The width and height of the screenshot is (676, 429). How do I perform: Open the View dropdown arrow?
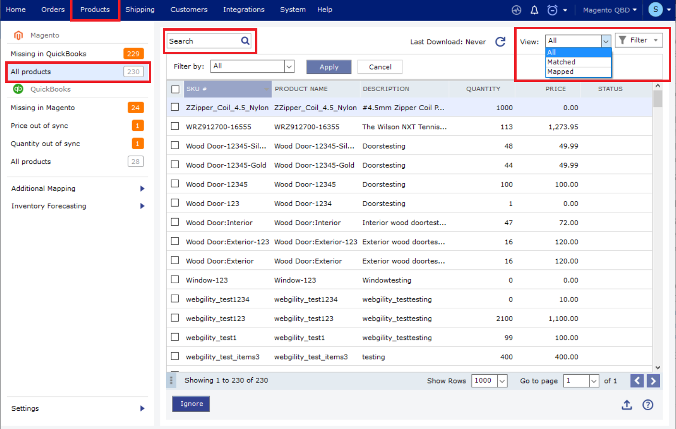[606, 41]
